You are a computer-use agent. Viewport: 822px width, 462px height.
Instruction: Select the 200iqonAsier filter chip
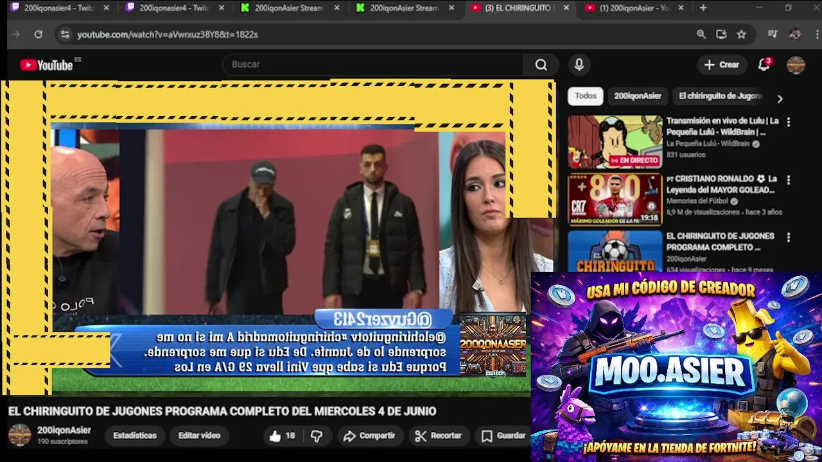point(637,96)
